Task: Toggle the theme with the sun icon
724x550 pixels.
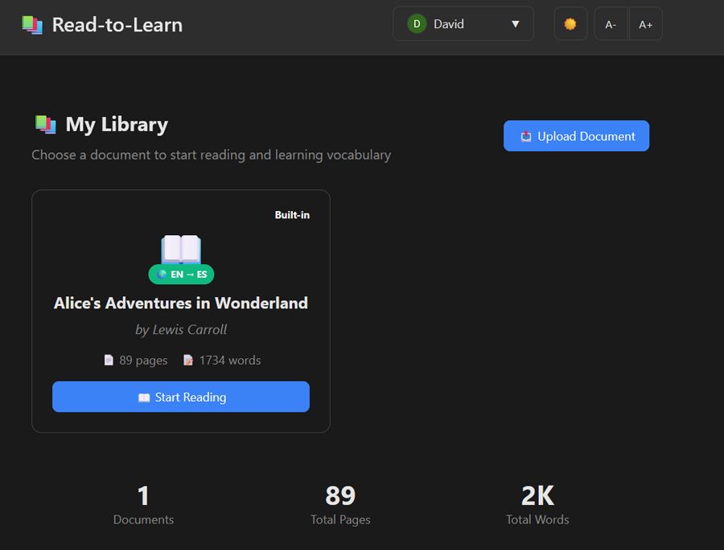Action: click(x=570, y=23)
